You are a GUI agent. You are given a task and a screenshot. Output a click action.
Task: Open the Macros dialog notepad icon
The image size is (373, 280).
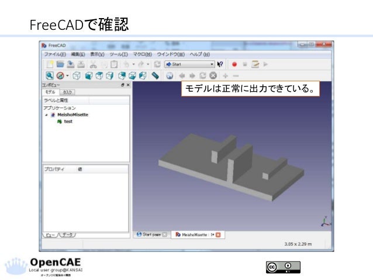[x=255, y=64]
